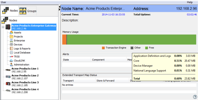This screenshot has width=198, height=100.
Task: Click the orange Transaction Engine memory segment
Action: 64,40
